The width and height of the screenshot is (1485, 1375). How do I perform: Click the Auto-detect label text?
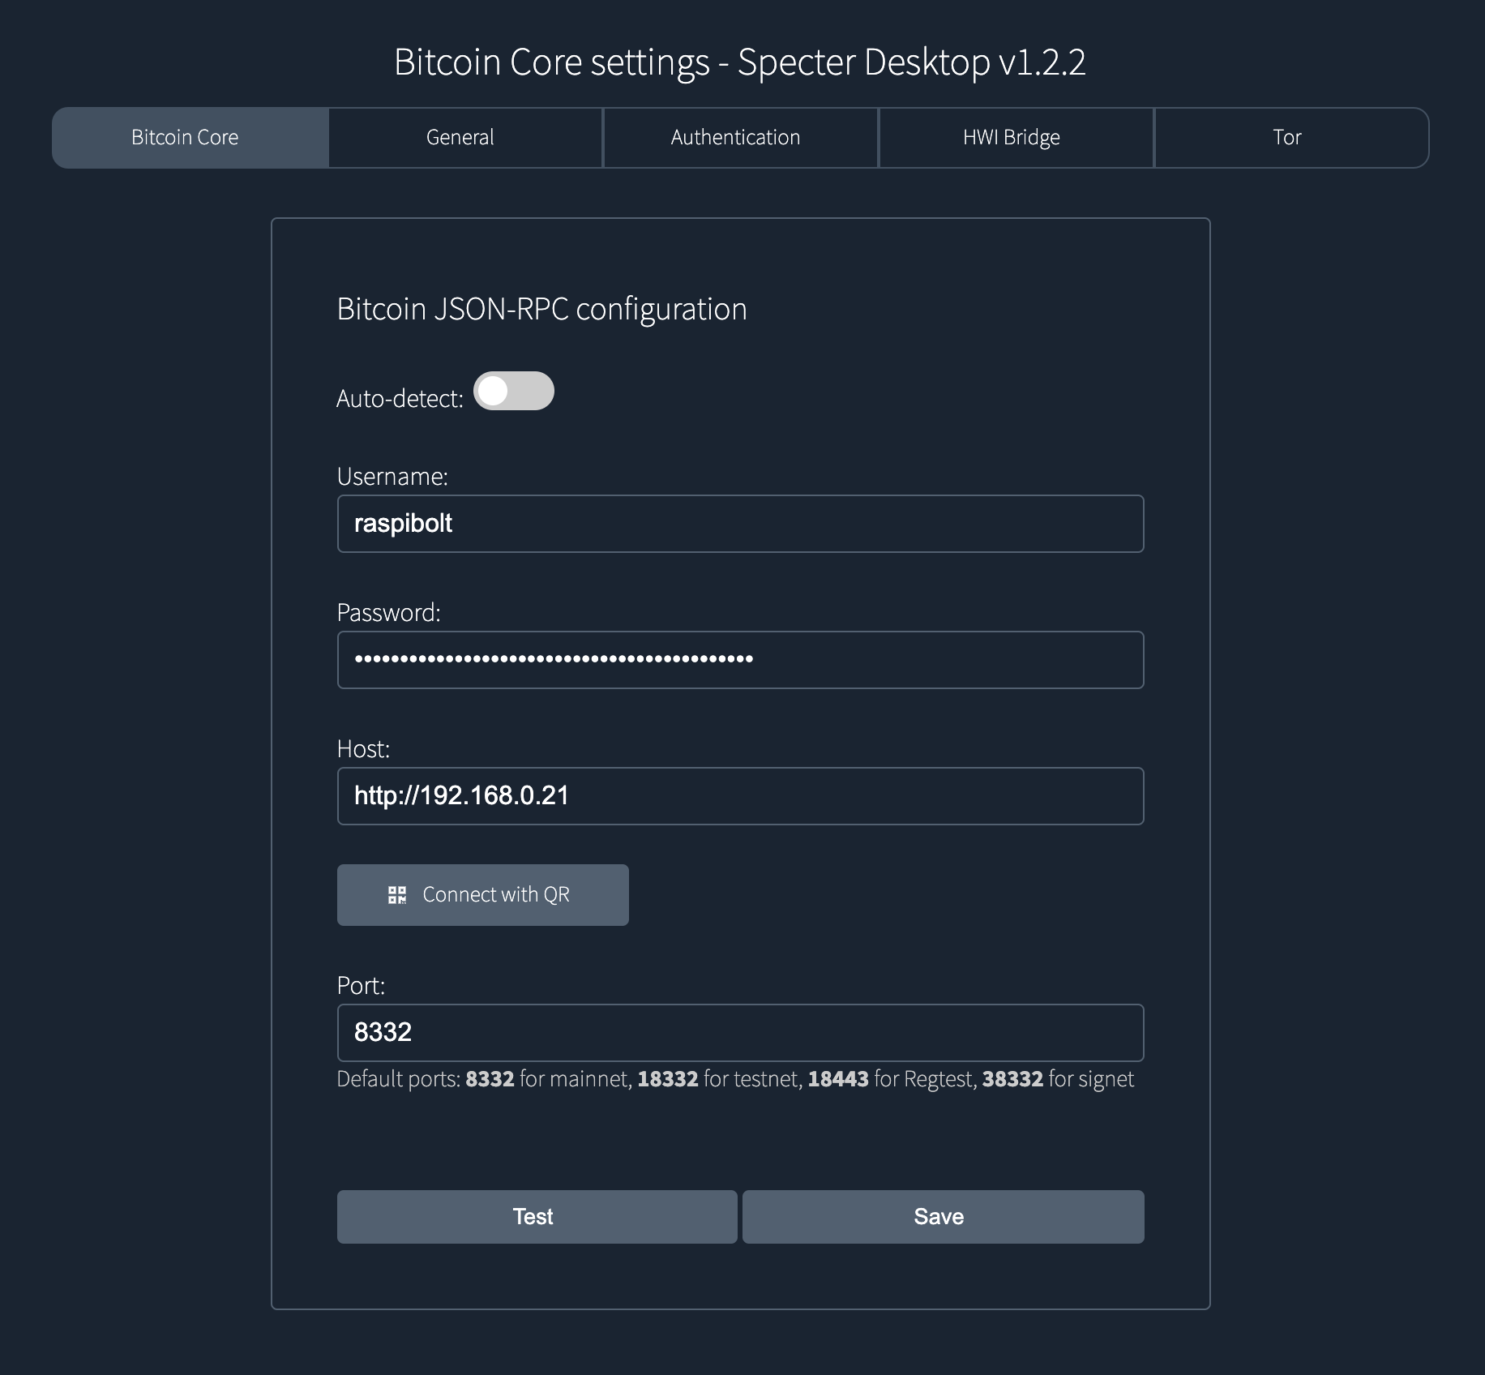(x=400, y=399)
